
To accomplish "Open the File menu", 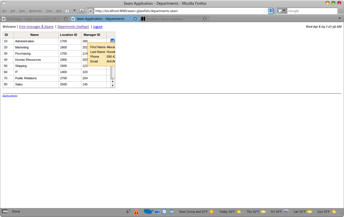I will point(4,11).
